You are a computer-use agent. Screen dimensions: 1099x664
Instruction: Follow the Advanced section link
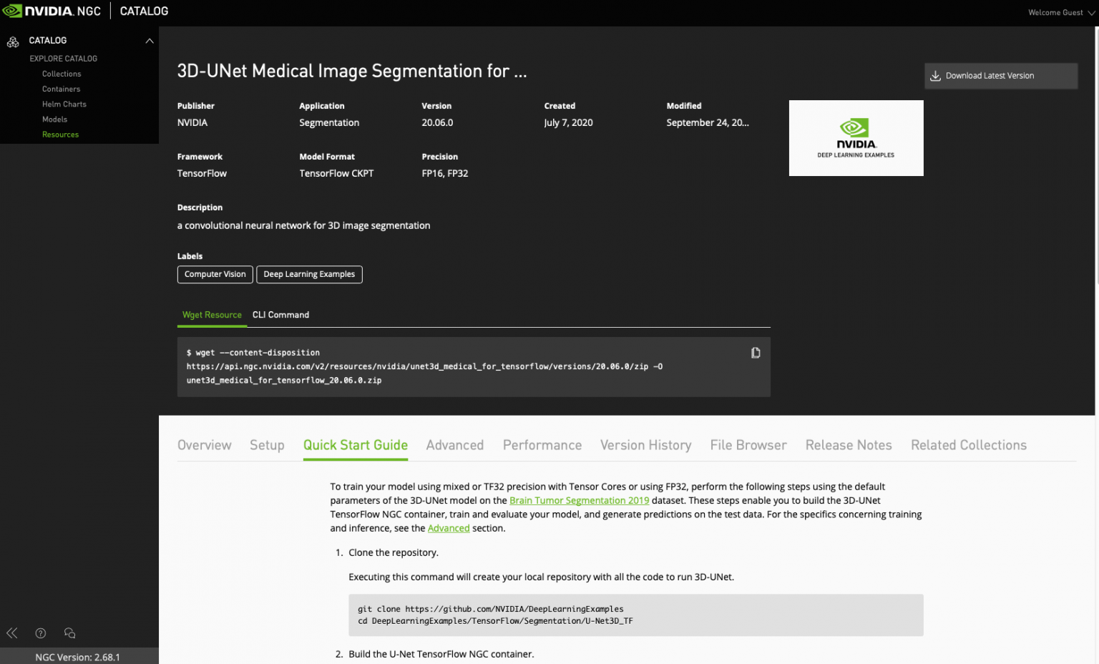point(449,528)
